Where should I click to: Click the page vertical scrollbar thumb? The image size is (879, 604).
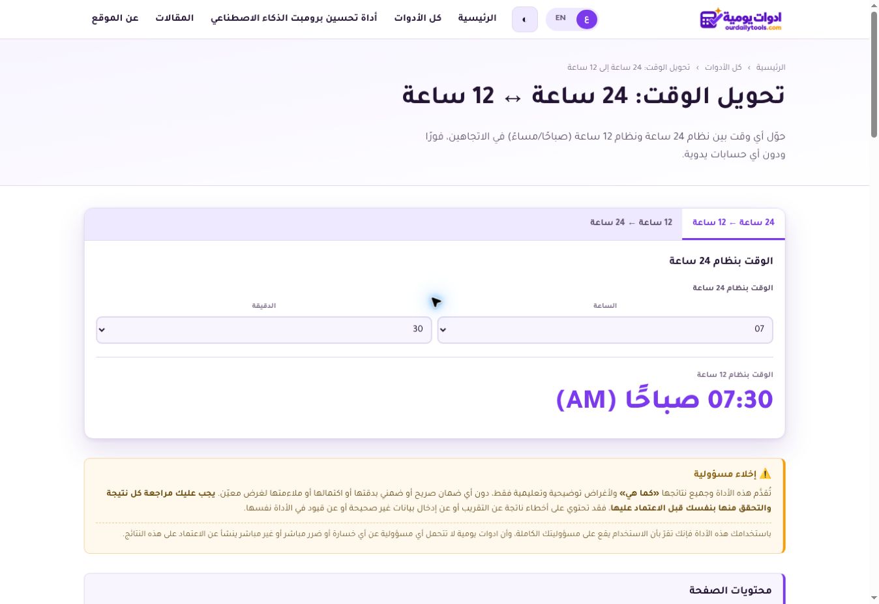coord(874,75)
